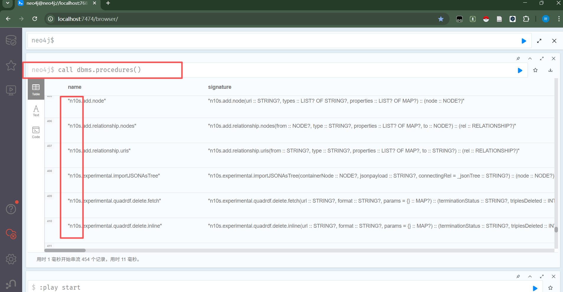The image size is (563, 292).
Task: Click signature of importJSONAsTree row
Action: click(x=381, y=176)
